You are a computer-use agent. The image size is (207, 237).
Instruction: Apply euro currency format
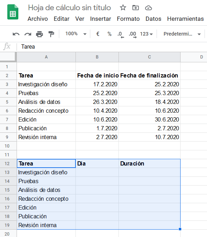[x=98, y=34]
